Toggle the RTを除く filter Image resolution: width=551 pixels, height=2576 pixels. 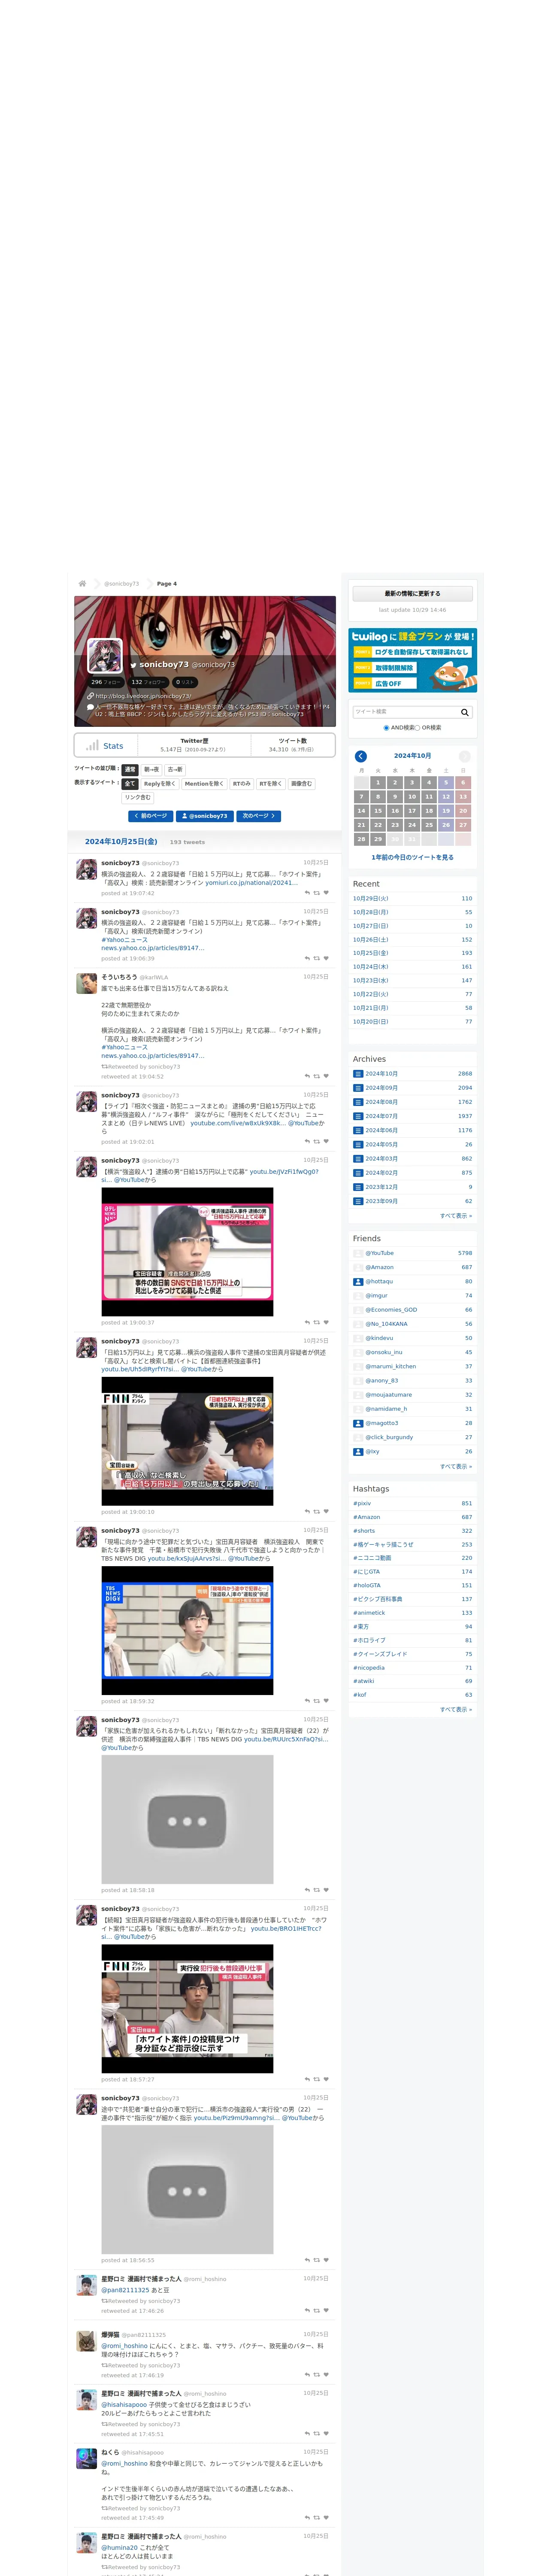271,784
